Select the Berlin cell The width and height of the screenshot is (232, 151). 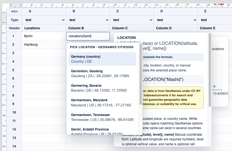pyautogui.click(x=44, y=36)
